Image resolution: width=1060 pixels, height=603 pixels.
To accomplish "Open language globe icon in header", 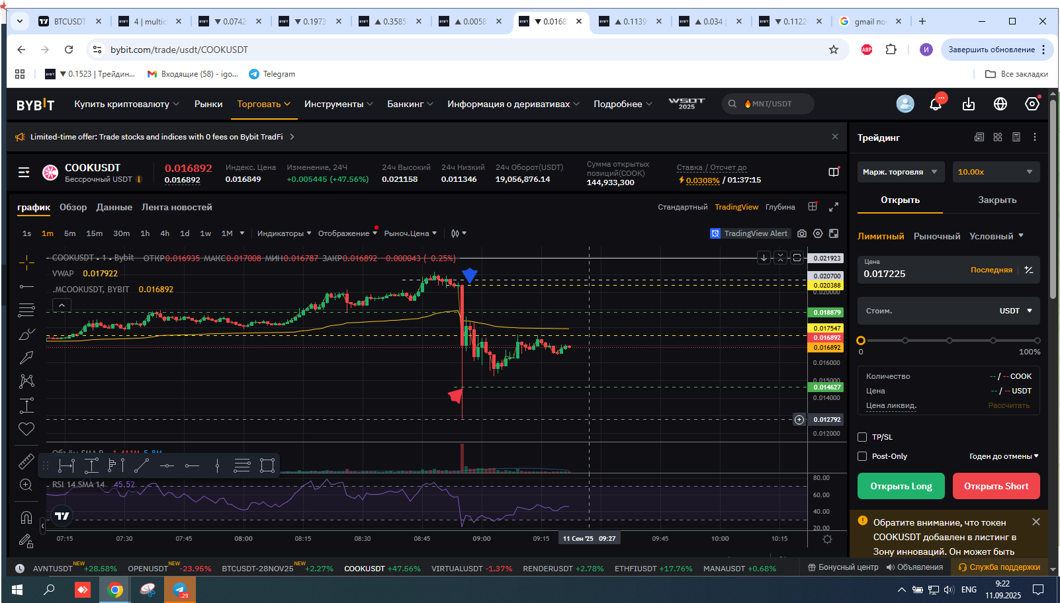I will pyautogui.click(x=1000, y=104).
